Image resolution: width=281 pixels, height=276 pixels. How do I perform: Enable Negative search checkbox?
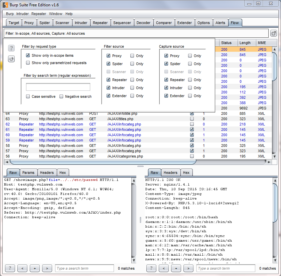click(x=61, y=96)
